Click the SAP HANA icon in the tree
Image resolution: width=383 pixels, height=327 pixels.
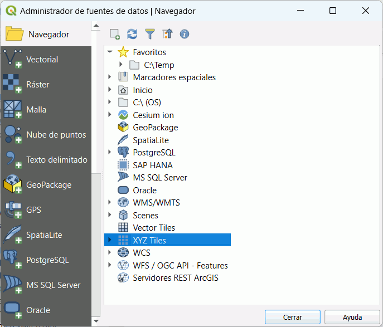(123, 165)
